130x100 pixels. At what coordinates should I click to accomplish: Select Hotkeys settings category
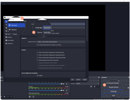coord(9,37)
